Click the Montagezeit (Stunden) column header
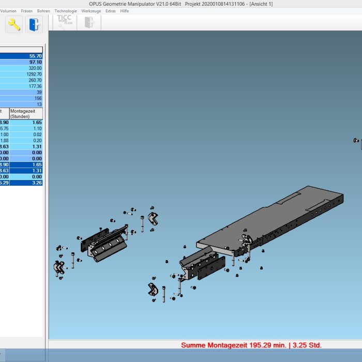 (26, 114)
